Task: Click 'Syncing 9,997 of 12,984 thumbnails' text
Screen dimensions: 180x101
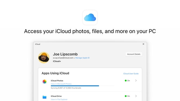Action: point(66,88)
